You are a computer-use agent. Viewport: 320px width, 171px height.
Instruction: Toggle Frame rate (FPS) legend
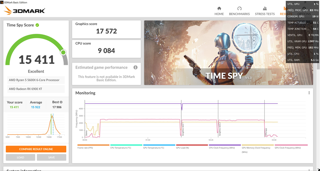coord(85,148)
